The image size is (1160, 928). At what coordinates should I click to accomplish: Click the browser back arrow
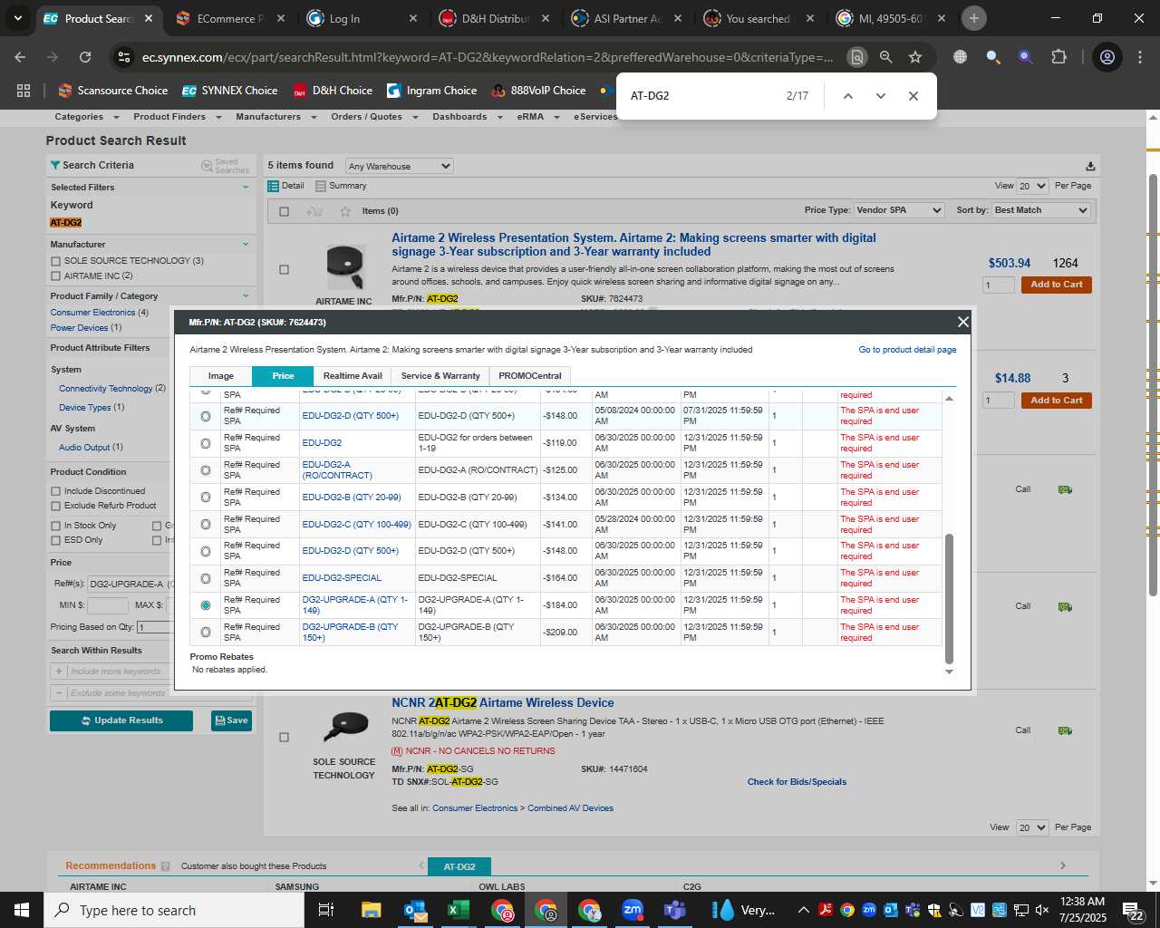pyautogui.click(x=21, y=57)
